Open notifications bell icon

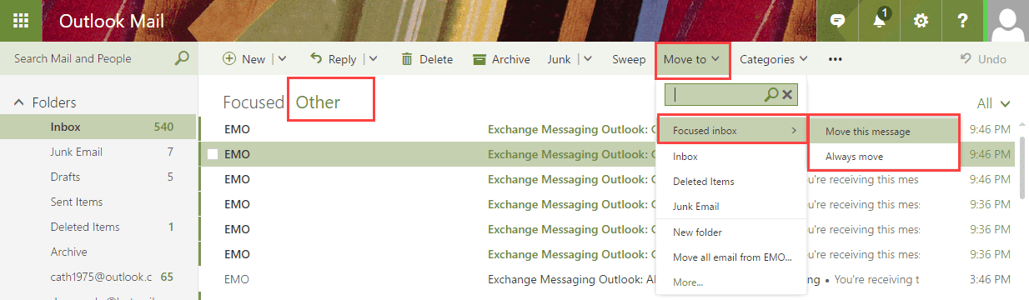tap(880, 21)
